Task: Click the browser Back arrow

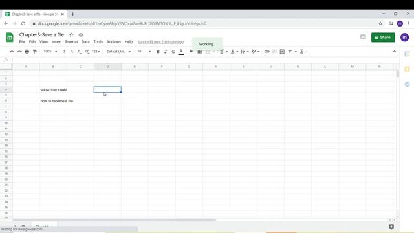Action: pos(6,23)
